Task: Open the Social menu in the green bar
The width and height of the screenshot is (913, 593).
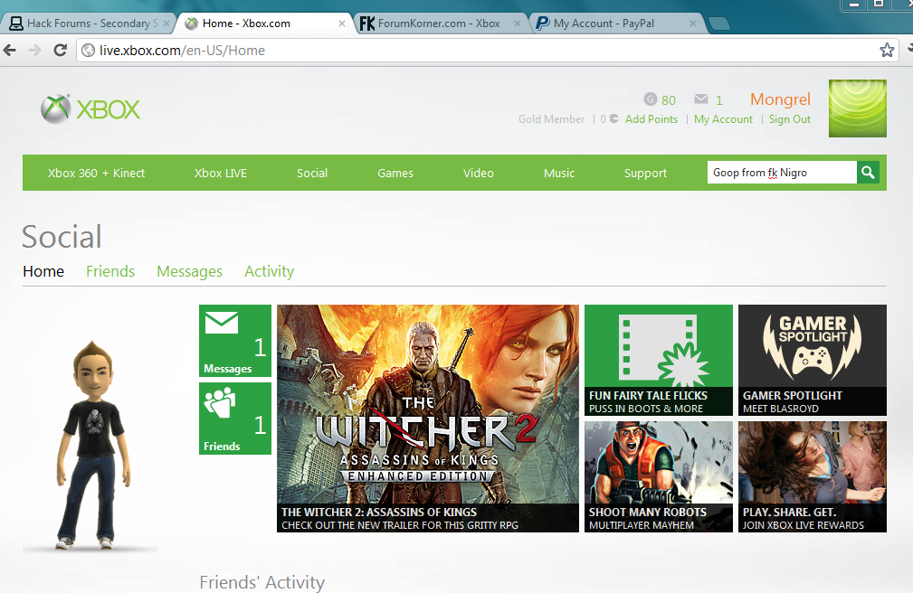Action: point(312,173)
